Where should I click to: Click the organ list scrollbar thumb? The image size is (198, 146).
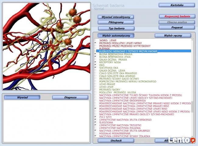[x=192, y=107]
